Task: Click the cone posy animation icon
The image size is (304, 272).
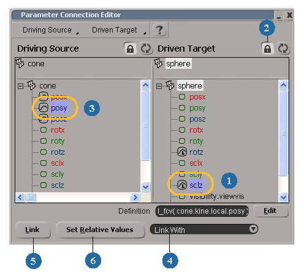Action: tap(44, 108)
